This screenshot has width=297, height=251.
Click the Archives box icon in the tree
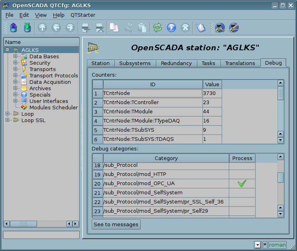click(24, 88)
